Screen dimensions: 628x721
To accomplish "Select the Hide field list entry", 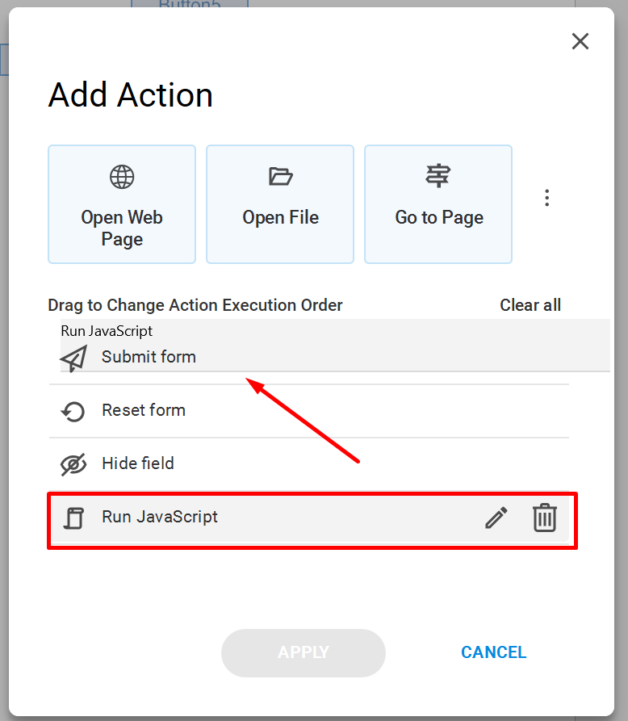I will coord(309,464).
